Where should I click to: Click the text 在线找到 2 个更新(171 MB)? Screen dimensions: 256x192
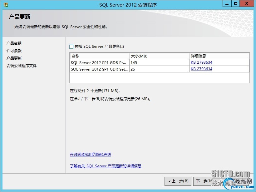click(95, 91)
